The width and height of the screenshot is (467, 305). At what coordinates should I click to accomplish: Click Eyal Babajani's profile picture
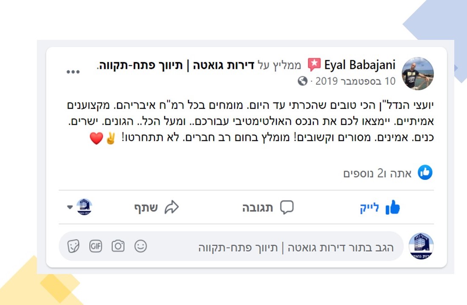[x=417, y=73]
